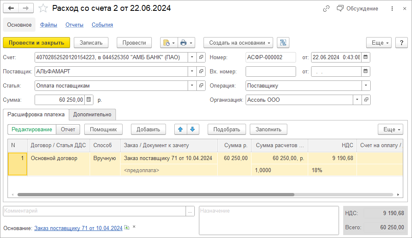
Task: Open the Заказ поставщику 71 basis link
Action: [x=78, y=228]
